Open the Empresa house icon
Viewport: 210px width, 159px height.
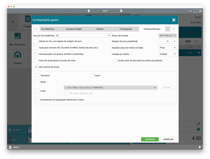pos(17,55)
